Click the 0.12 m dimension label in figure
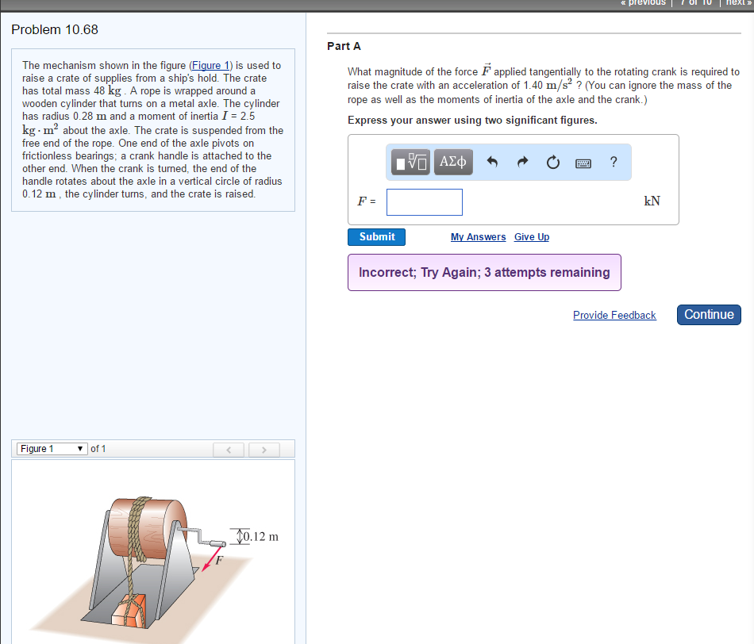This screenshot has width=754, height=644. tap(260, 536)
